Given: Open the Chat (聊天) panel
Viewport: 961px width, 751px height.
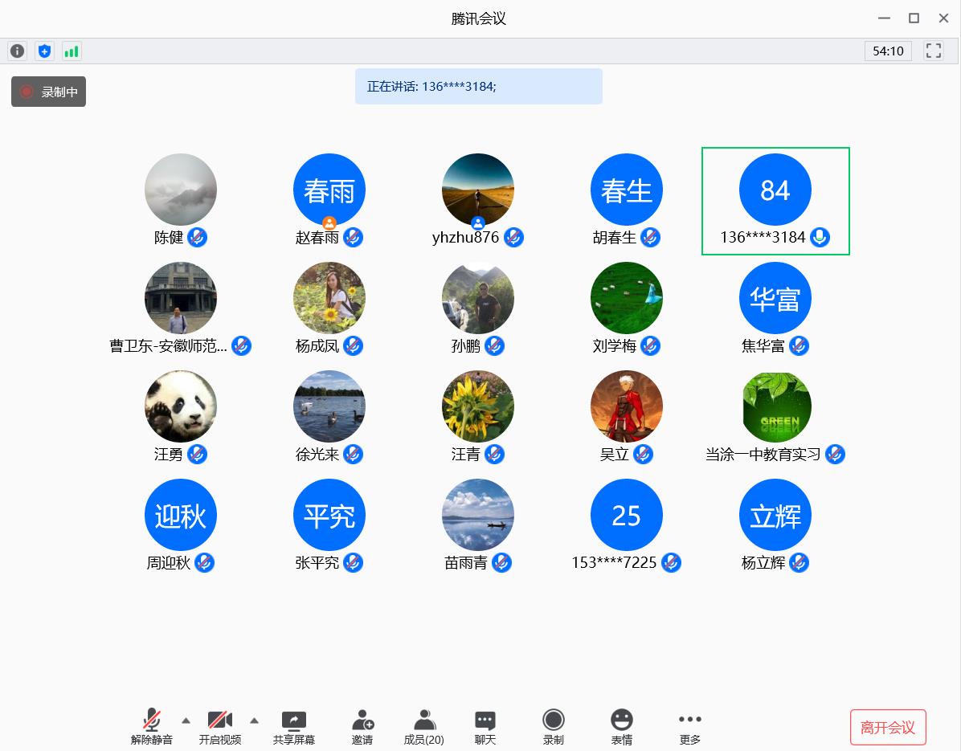Looking at the screenshot, I should [x=485, y=727].
